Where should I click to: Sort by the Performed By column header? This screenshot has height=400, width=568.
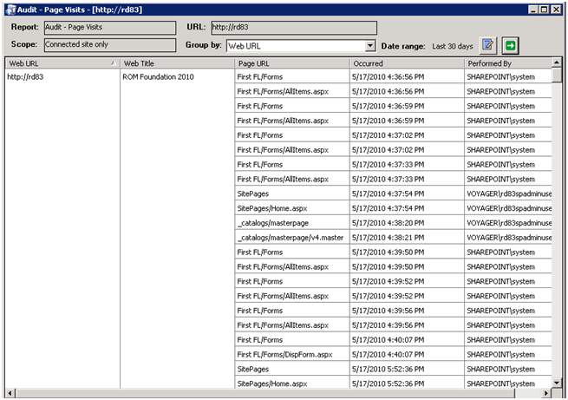tap(508, 63)
